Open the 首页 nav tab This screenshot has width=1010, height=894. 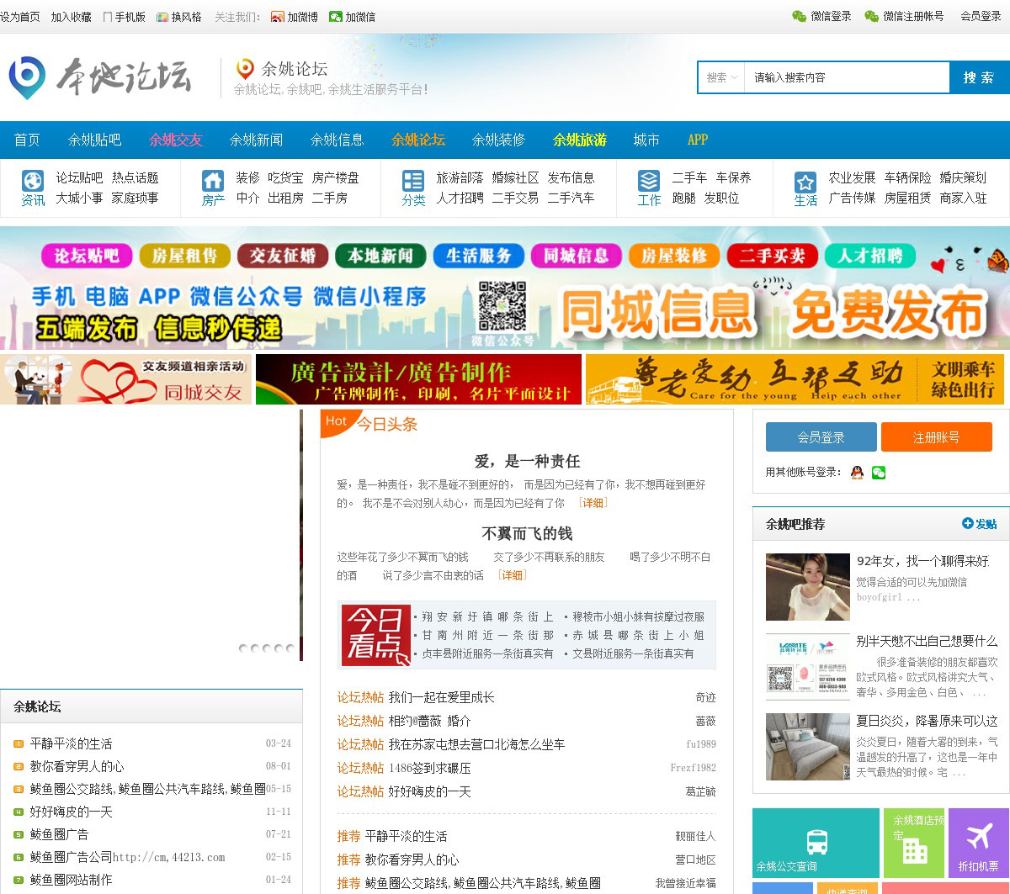(x=27, y=140)
